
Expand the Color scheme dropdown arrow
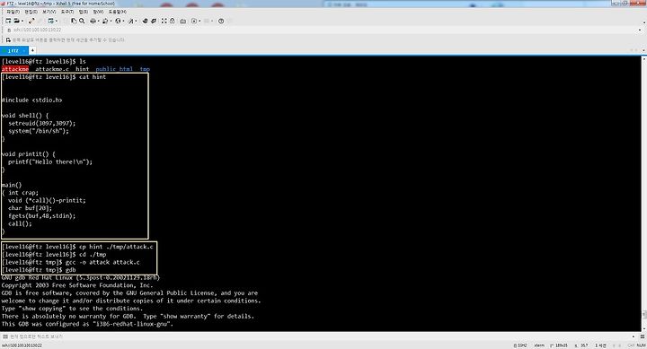click(x=111, y=21)
